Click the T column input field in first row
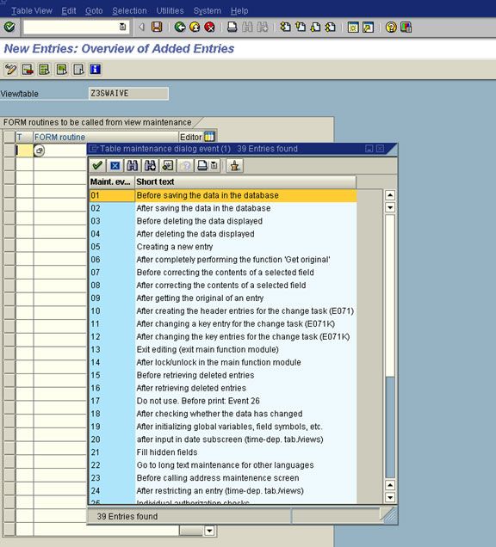The image size is (496, 547). (24, 151)
